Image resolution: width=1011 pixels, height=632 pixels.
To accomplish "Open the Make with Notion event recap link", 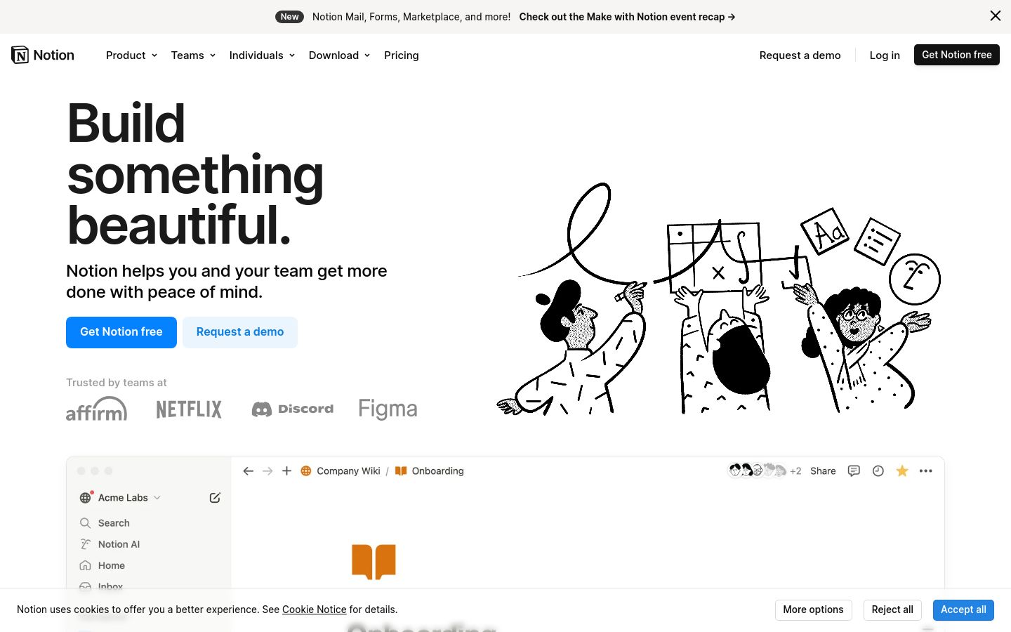I will pyautogui.click(x=627, y=17).
